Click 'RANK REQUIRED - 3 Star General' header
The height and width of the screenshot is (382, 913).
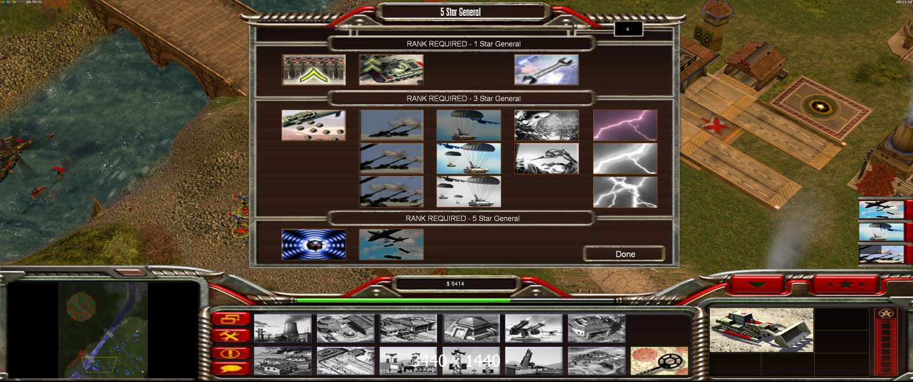(463, 99)
